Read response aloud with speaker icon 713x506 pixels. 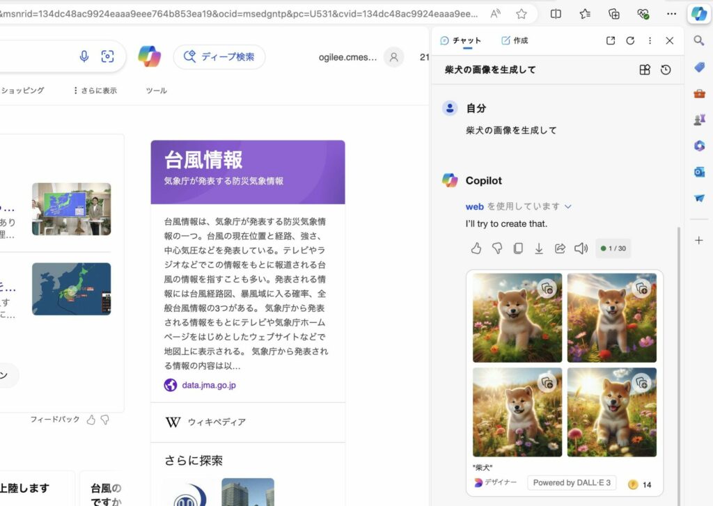[581, 248]
